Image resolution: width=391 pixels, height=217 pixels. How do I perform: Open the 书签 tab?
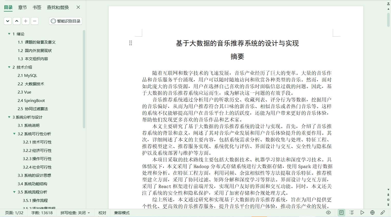[37, 7]
